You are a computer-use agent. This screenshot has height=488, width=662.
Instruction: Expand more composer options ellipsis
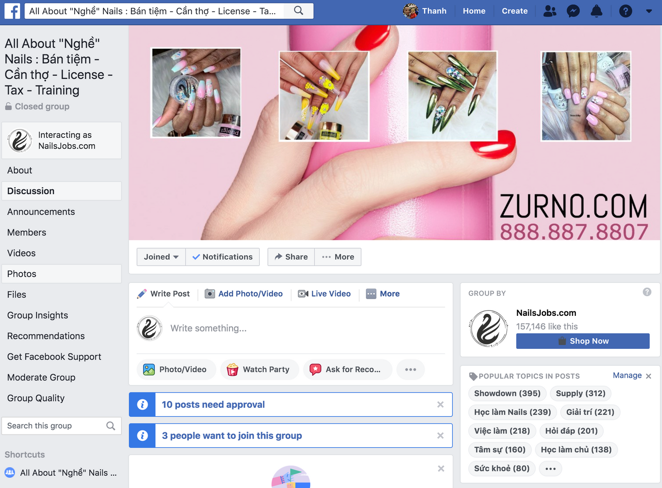[410, 369]
